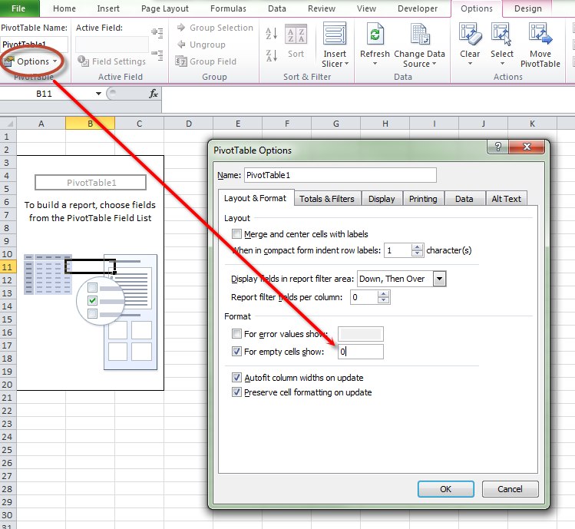Click Collapse Entire Field icon

coord(157,55)
